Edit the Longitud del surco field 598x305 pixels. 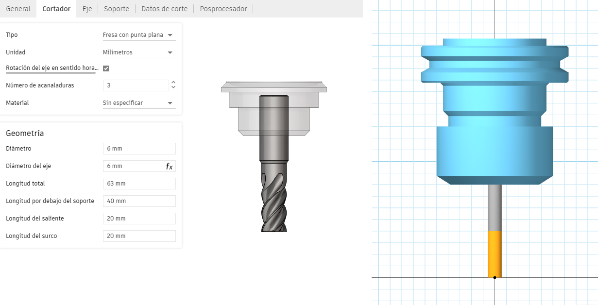click(x=139, y=236)
